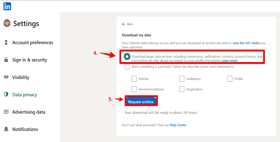Check the Invitations checkbox
This screenshot has width=280, height=142.
pos(182,79)
